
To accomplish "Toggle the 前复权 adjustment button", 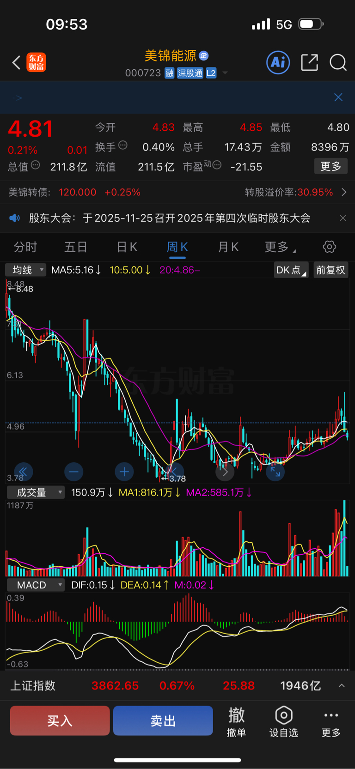I will click(x=331, y=270).
